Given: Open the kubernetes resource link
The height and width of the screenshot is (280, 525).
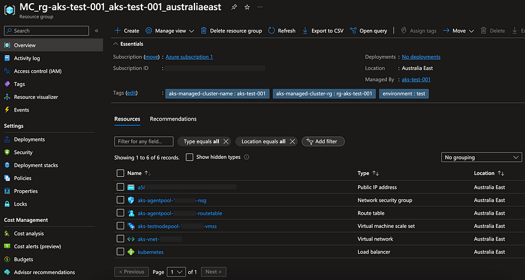Looking at the screenshot, I should 151,252.
